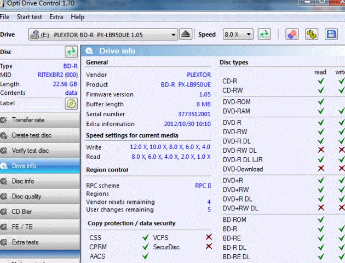Image resolution: width=345 pixels, height=263 pixels.
Task: Refresh disc info in the Disc panel
Action: pyautogui.click(x=71, y=52)
